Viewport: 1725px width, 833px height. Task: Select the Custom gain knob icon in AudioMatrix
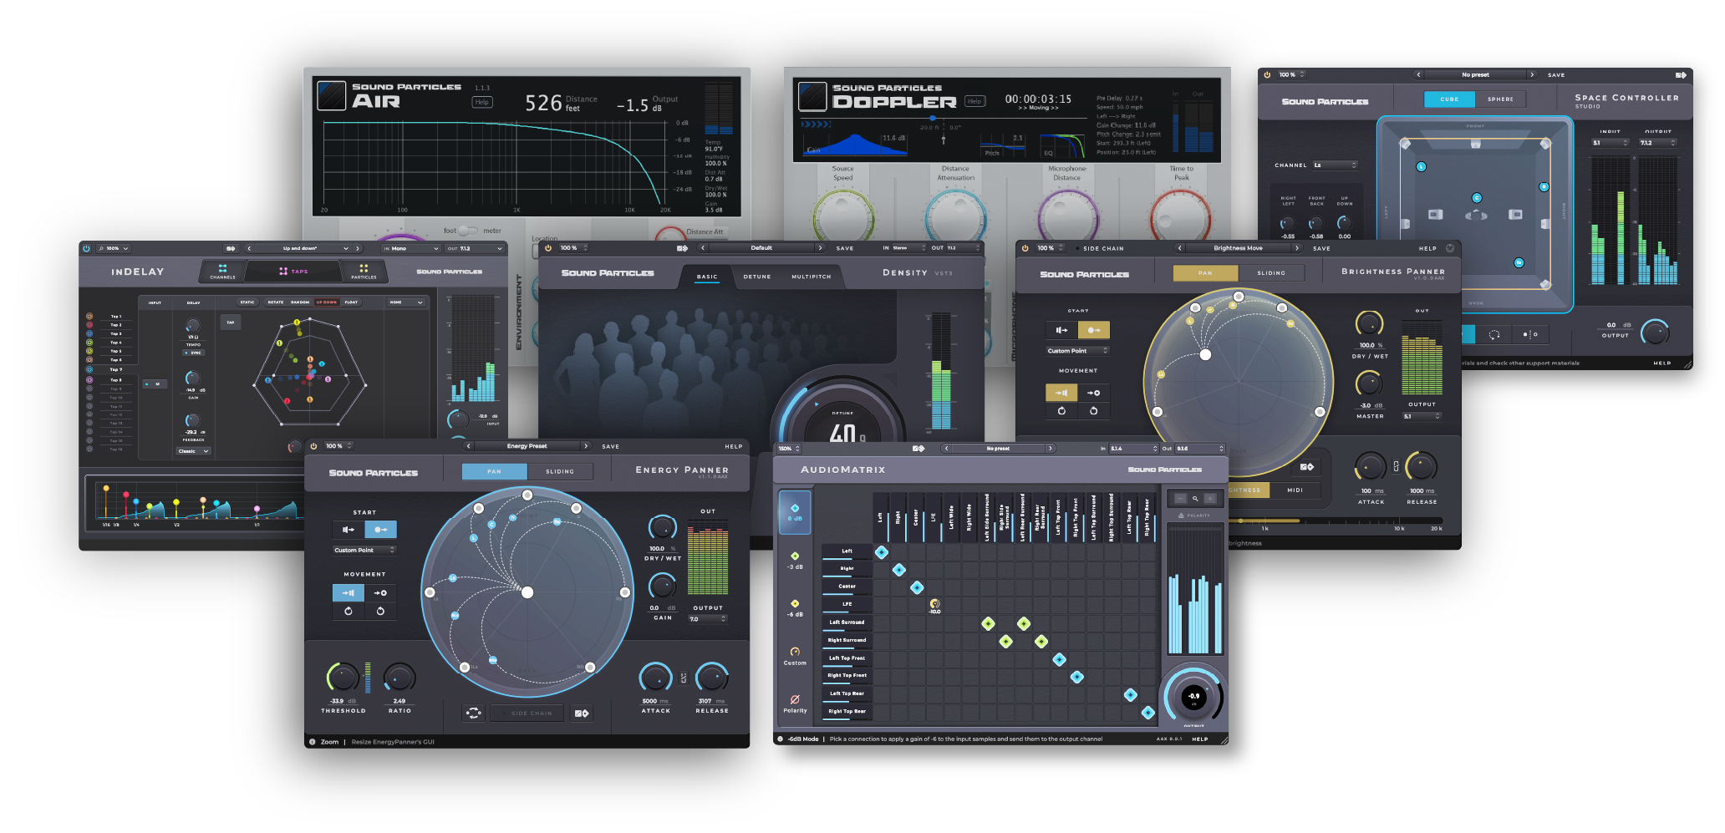(x=794, y=653)
